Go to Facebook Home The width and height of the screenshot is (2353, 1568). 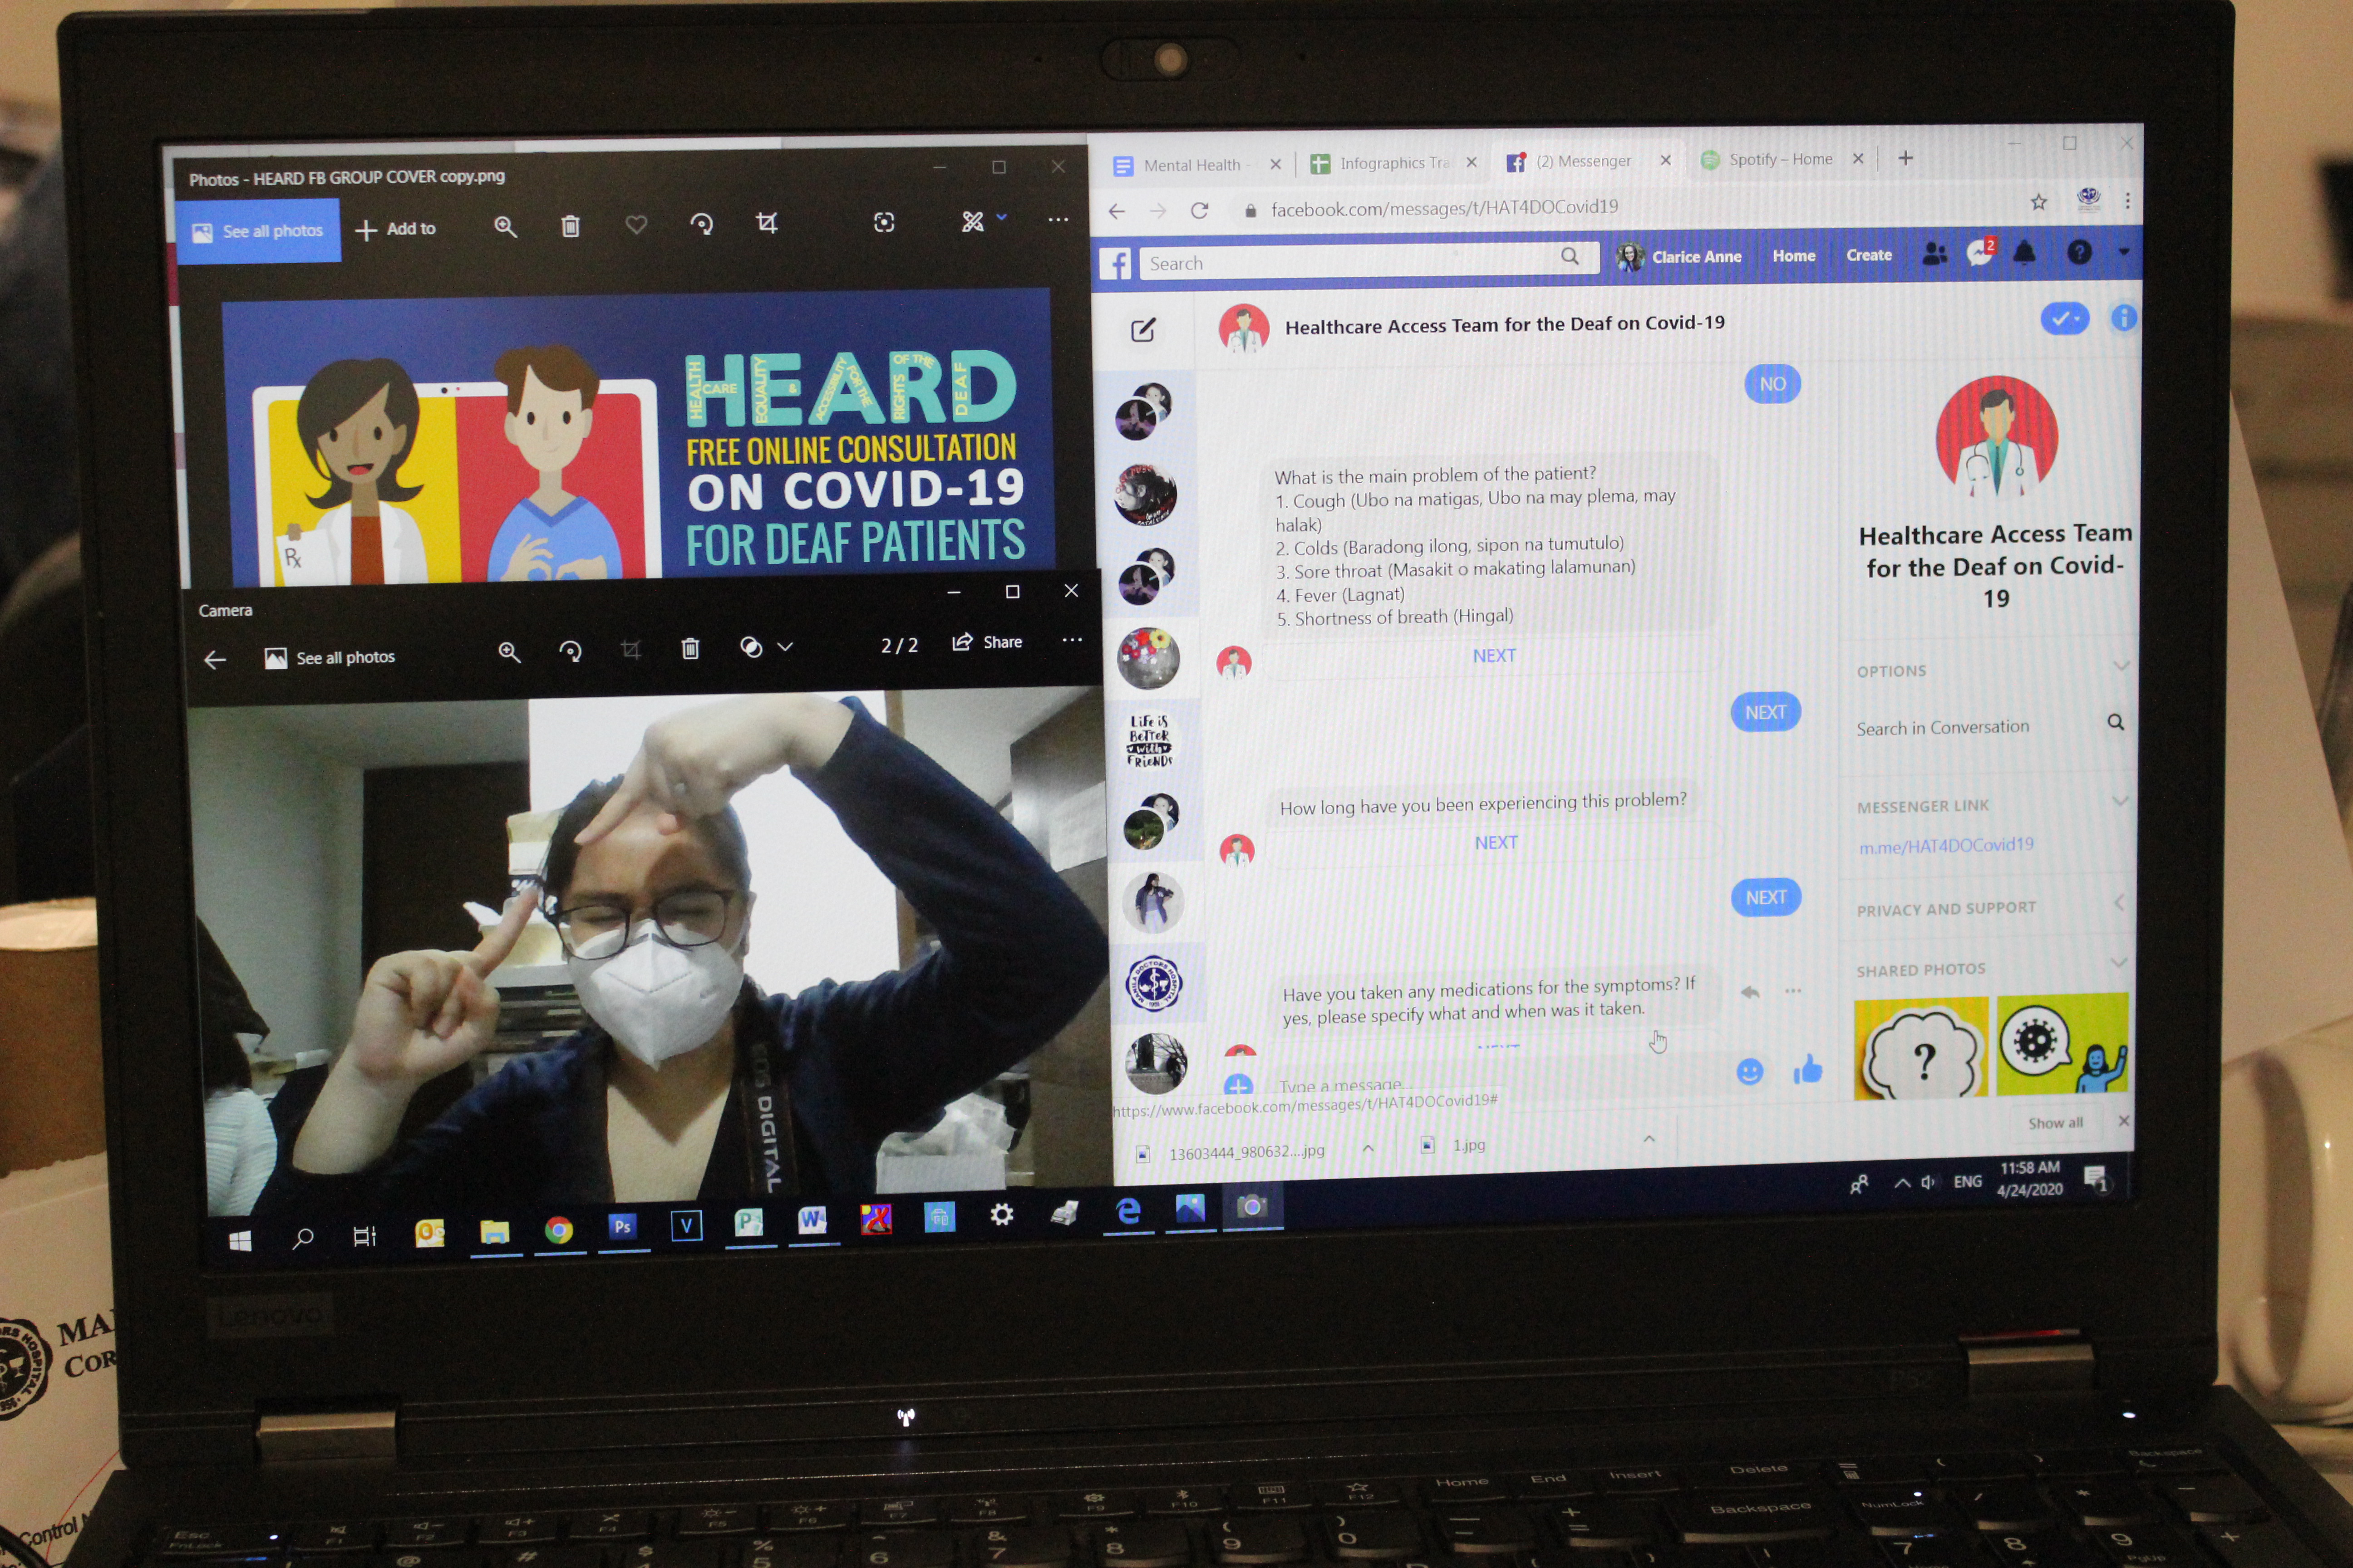[1793, 256]
